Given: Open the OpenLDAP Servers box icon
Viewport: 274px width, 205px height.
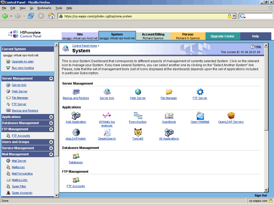Looking at the screenshot, I should [x=231, y=116].
